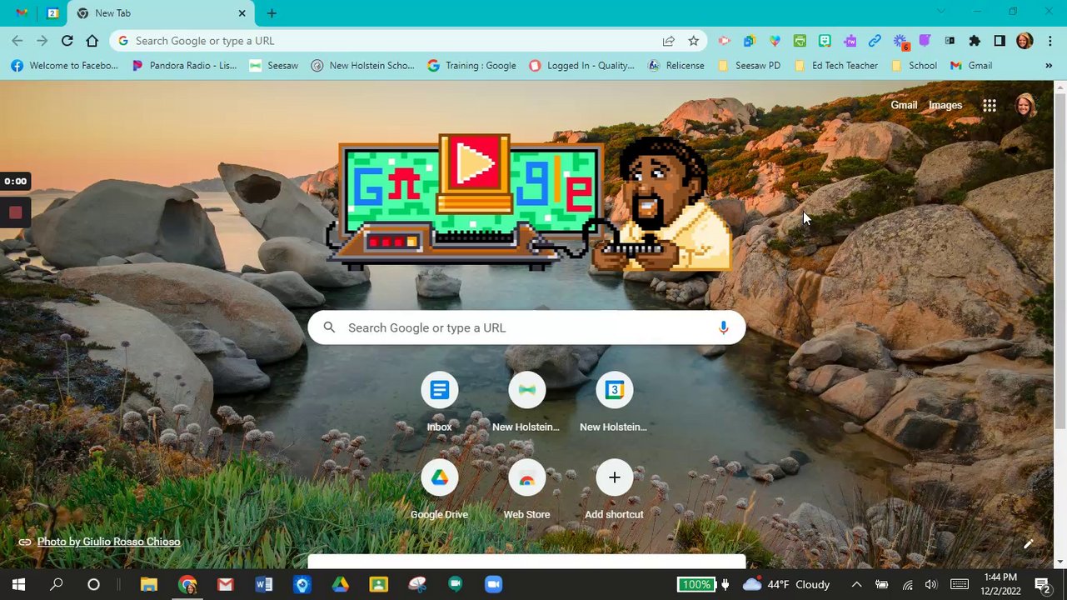Go back using the browser back arrow
Viewport: 1067px width, 600px height.
(x=17, y=41)
